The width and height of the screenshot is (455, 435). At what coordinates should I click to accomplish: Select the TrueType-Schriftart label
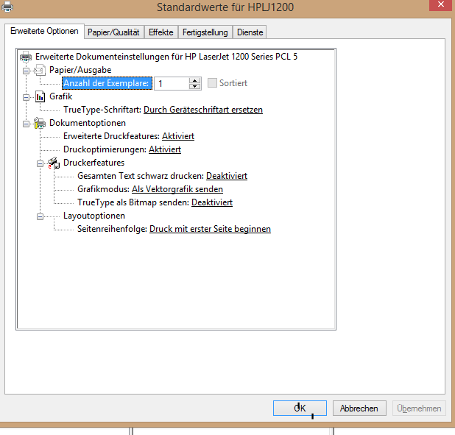[102, 110]
